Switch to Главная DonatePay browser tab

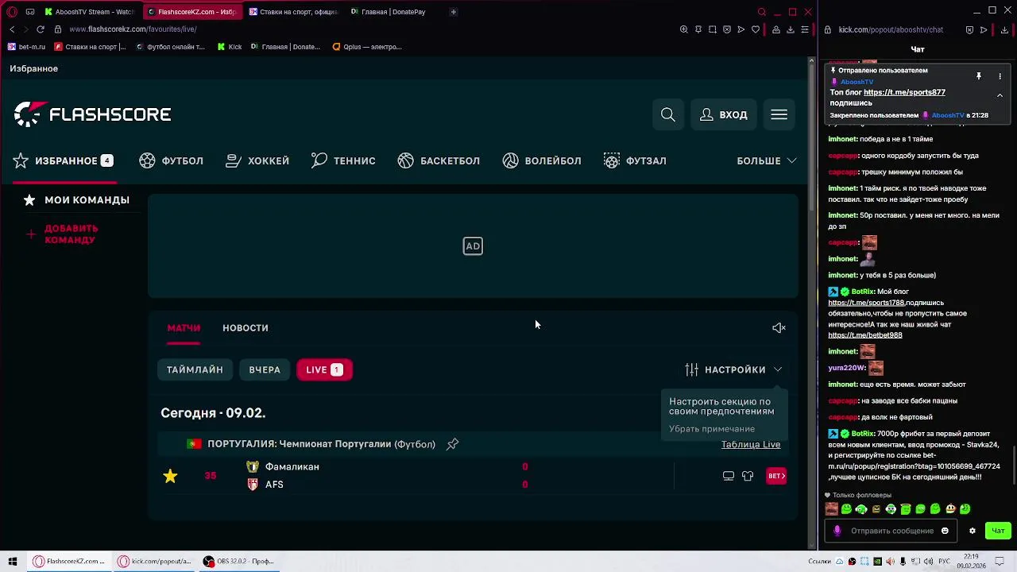coord(389,12)
